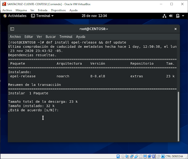Click the GNOME power status icon
188x159 pixels.
pyautogui.click(x=178, y=16)
